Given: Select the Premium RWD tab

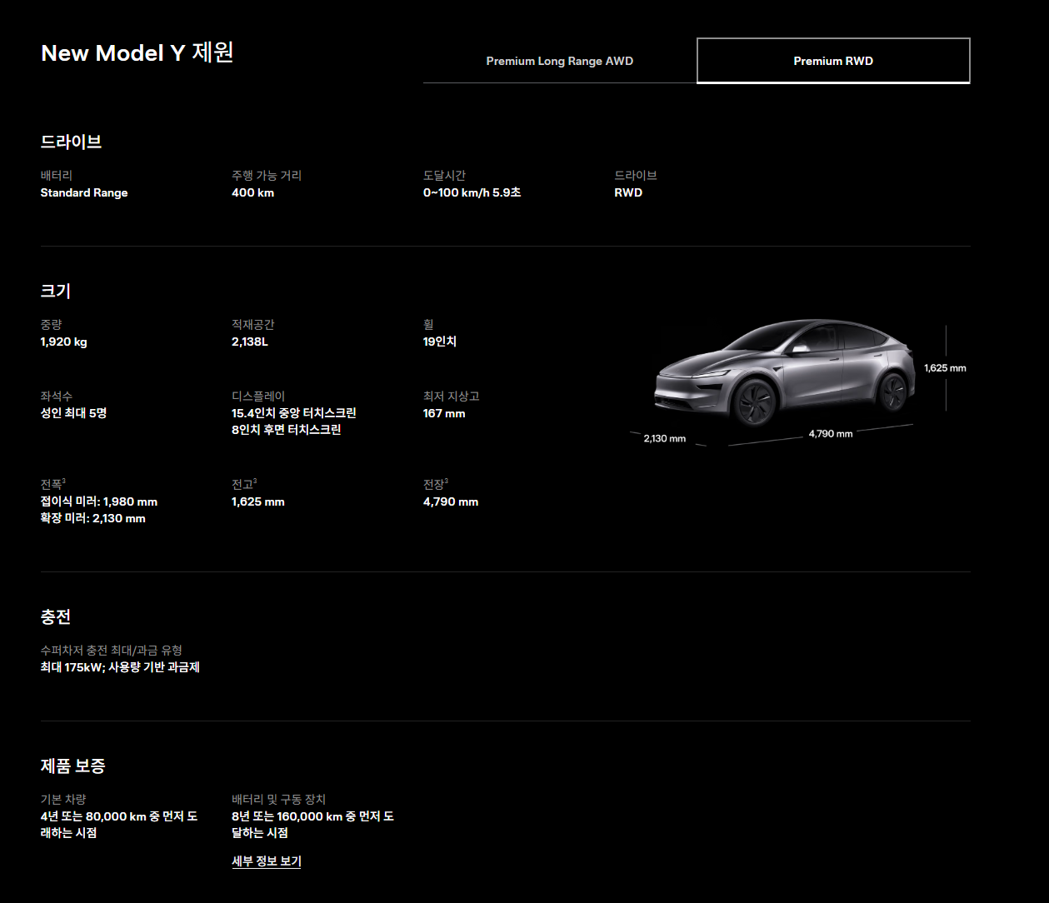Looking at the screenshot, I should coord(833,61).
